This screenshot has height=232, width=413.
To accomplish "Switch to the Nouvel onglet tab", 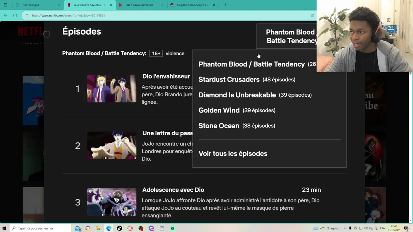I will pos(38,5).
